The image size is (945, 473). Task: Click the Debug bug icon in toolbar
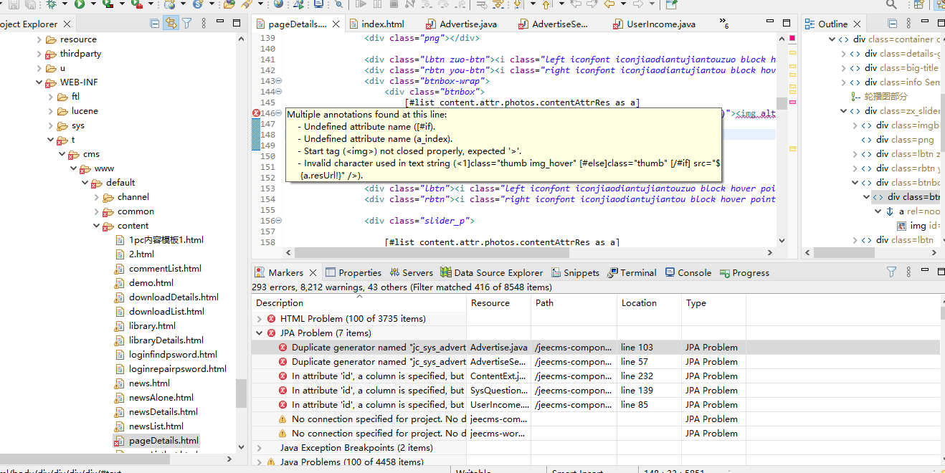51,4
